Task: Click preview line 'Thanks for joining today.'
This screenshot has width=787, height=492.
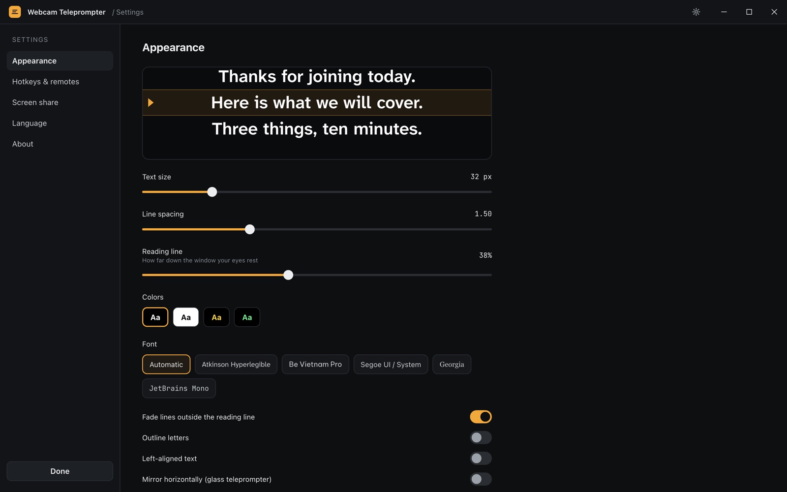Action: 317,76
